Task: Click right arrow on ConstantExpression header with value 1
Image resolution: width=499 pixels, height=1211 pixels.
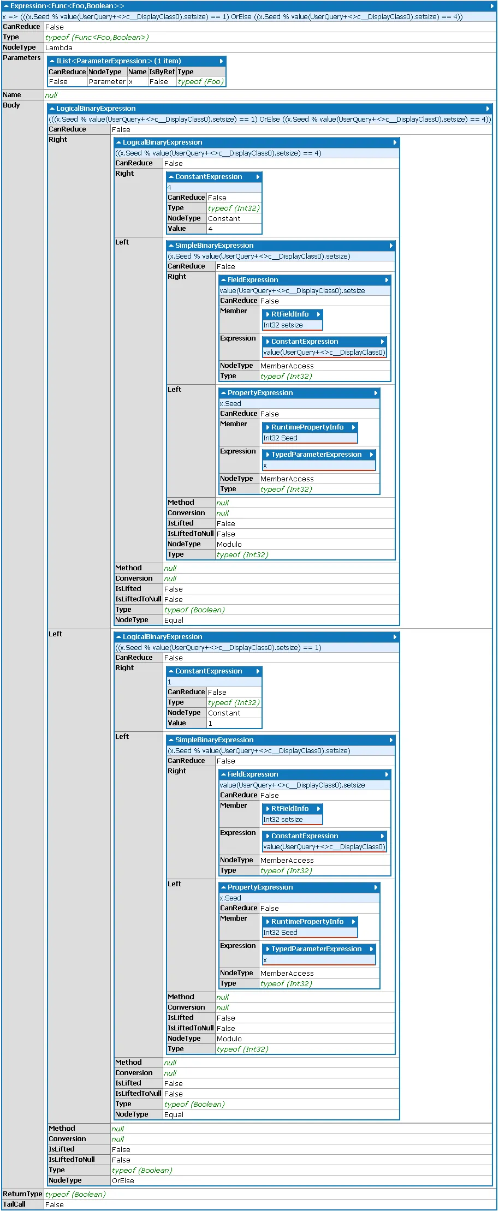Action: [258, 671]
